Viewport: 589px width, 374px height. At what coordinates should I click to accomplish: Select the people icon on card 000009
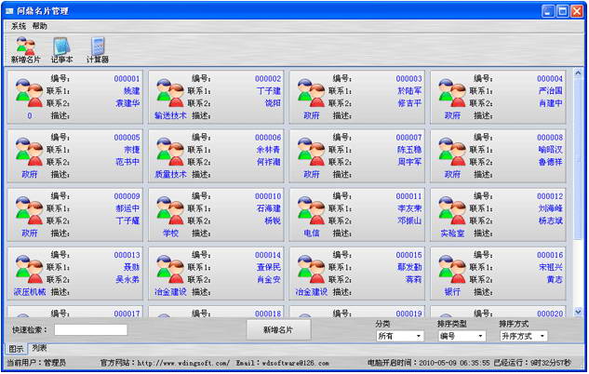click(x=29, y=210)
